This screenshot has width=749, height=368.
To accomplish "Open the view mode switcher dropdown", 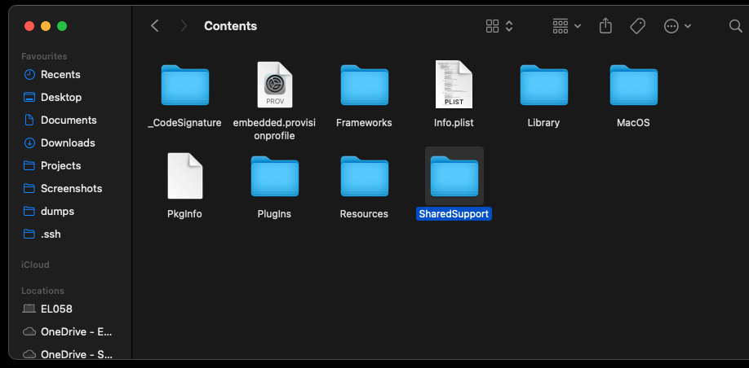I will coord(499,26).
